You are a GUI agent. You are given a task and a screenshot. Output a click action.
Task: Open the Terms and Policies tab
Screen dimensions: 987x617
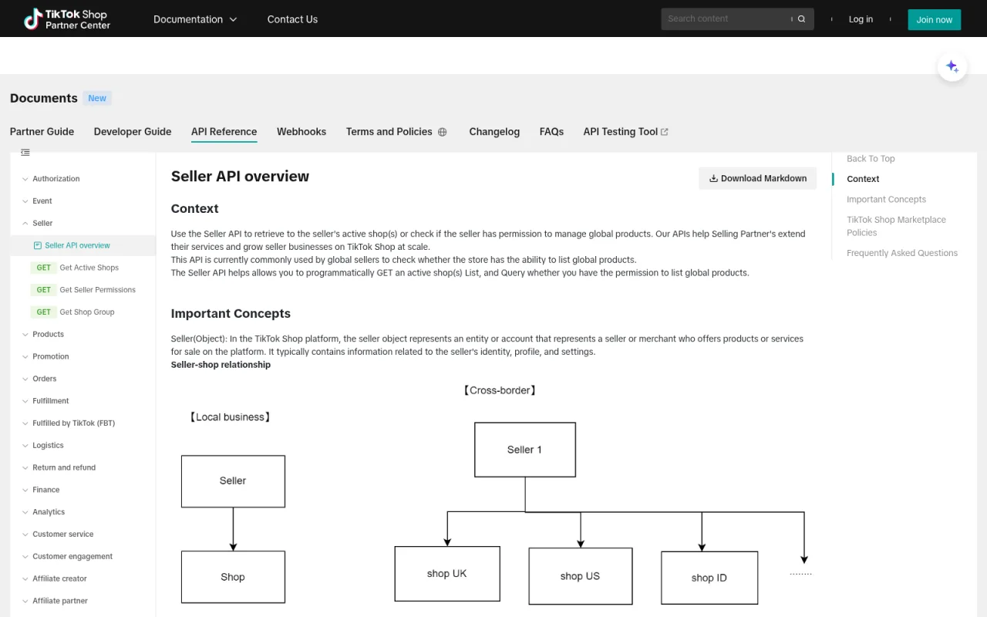pos(389,132)
